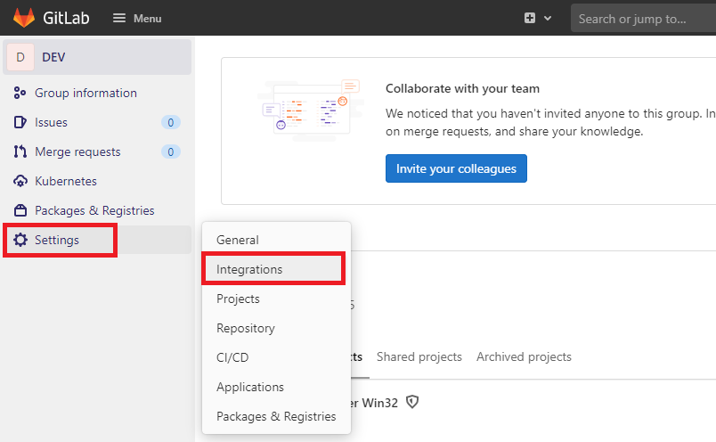Click the plus create-new icon
Screen dimensions: 716x442
point(530,19)
